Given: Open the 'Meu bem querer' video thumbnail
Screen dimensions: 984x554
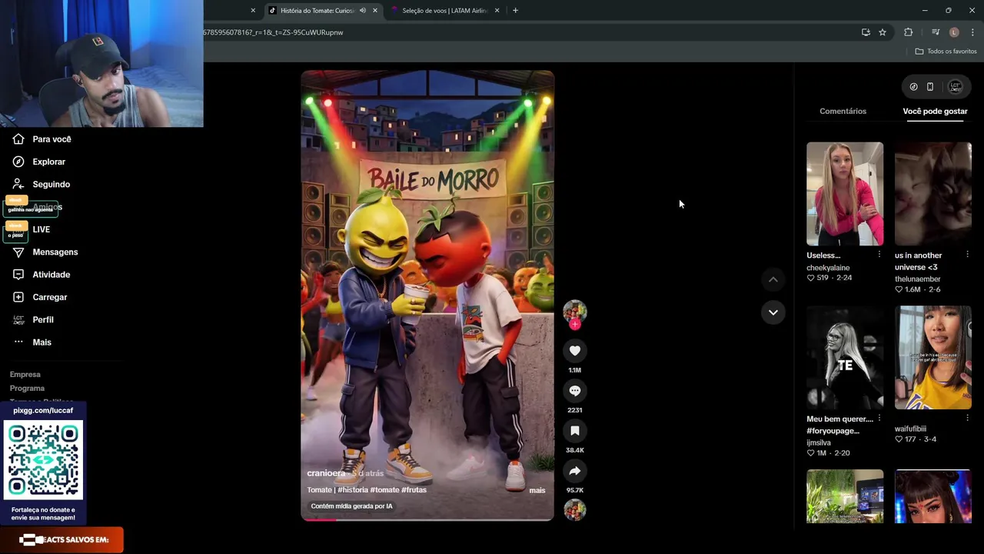Looking at the screenshot, I should [x=845, y=357].
